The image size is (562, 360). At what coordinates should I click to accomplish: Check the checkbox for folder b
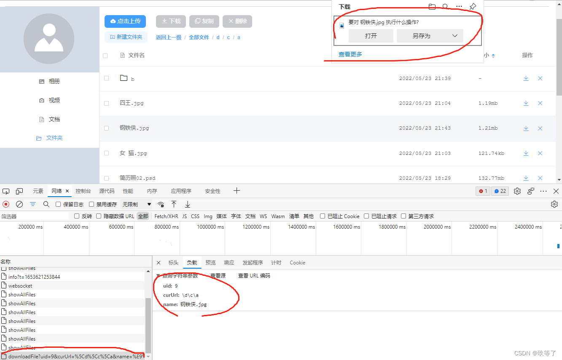pyautogui.click(x=106, y=78)
